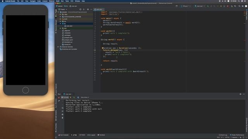
Task: Click the wrench icon in the Run panel
Action: click(x=59, y=101)
